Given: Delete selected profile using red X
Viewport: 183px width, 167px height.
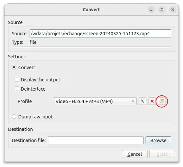Looking at the screenshot, I should pyautogui.click(x=152, y=101).
